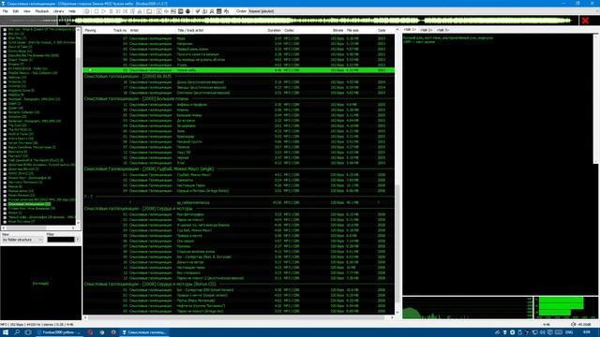This screenshot has width=600, height=337.
Task: Sort by Title / track artist column header
Action: [190, 30]
